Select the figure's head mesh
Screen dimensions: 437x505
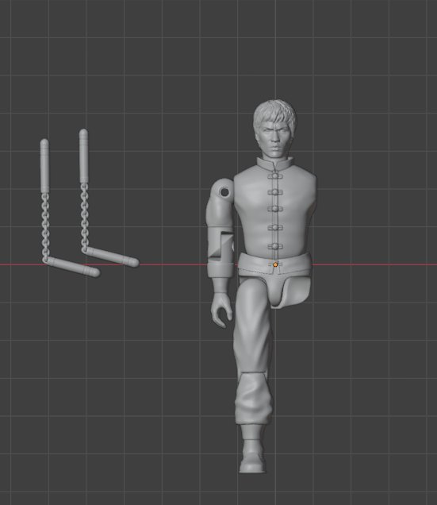(x=274, y=129)
